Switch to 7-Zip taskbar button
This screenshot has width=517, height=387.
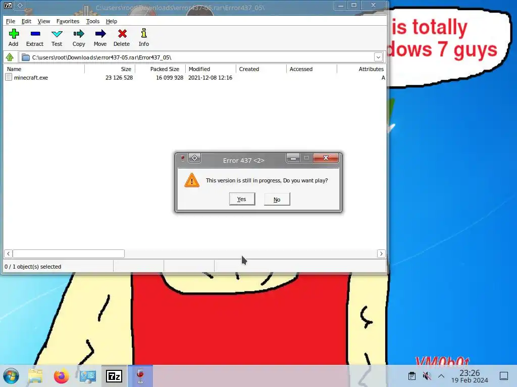(x=114, y=376)
